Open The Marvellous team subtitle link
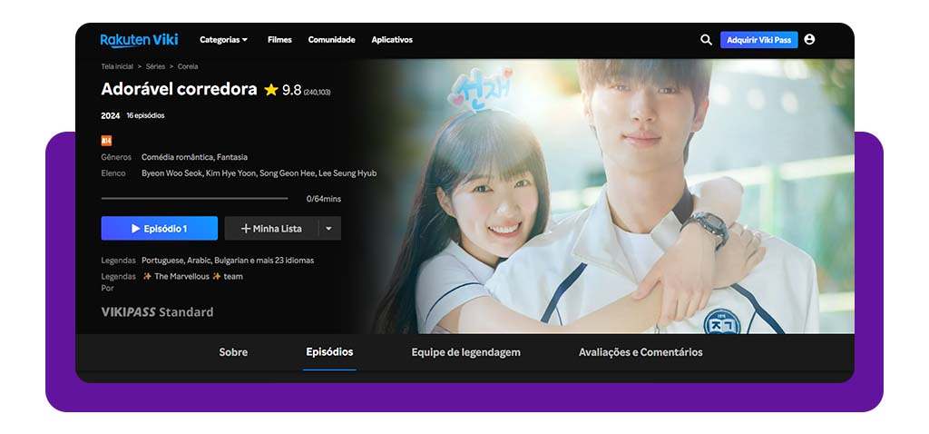Image resolution: width=929 pixels, height=434 pixels. [x=192, y=276]
